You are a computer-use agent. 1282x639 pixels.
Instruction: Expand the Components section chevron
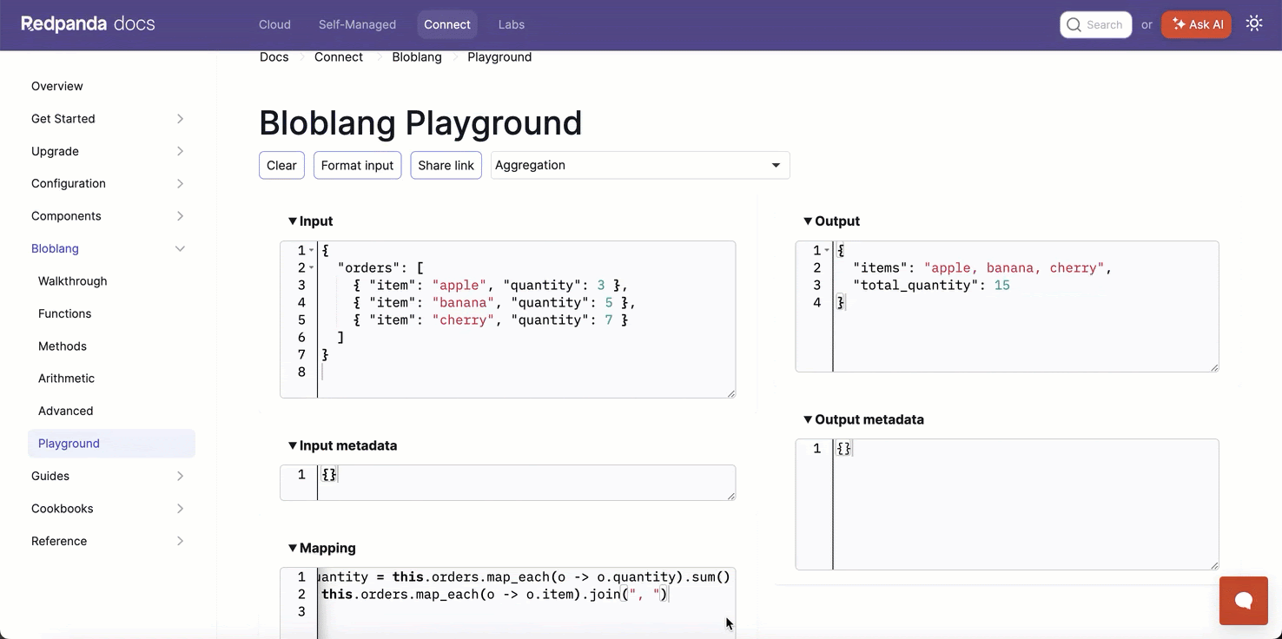(180, 216)
